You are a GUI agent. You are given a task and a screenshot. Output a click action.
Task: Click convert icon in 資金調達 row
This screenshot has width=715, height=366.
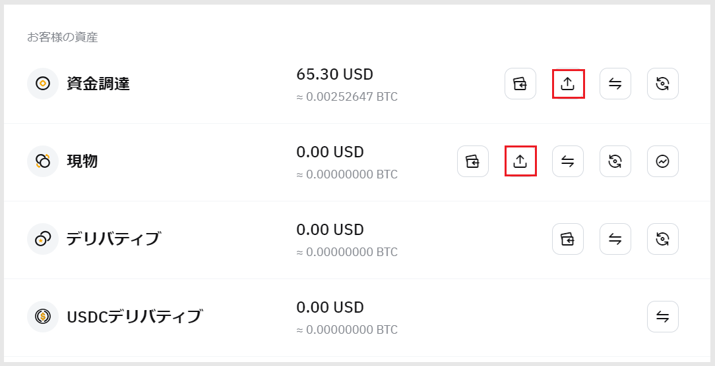click(663, 84)
